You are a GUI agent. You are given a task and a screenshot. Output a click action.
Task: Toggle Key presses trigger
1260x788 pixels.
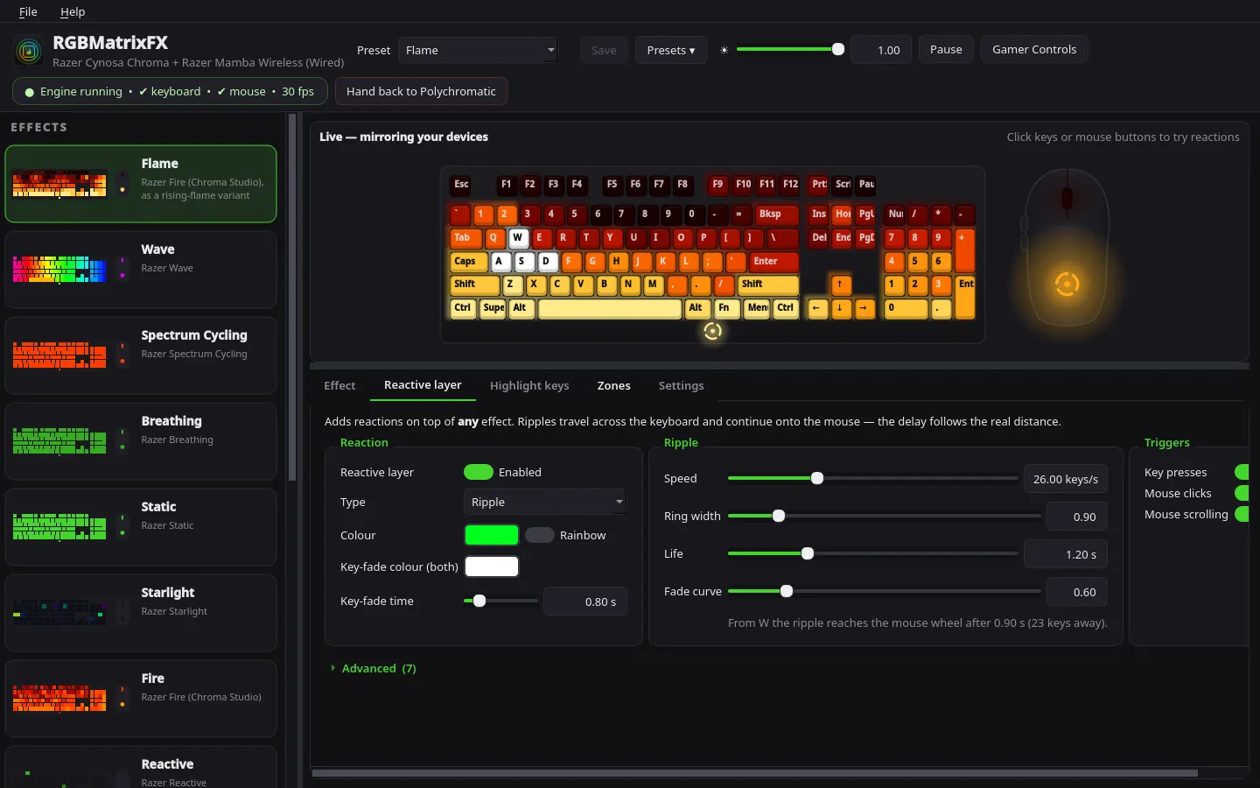click(x=1242, y=472)
